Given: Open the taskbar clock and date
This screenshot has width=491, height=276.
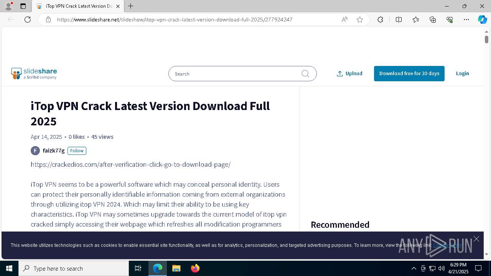Looking at the screenshot, I should pyautogui.click(x=458, y=268).
